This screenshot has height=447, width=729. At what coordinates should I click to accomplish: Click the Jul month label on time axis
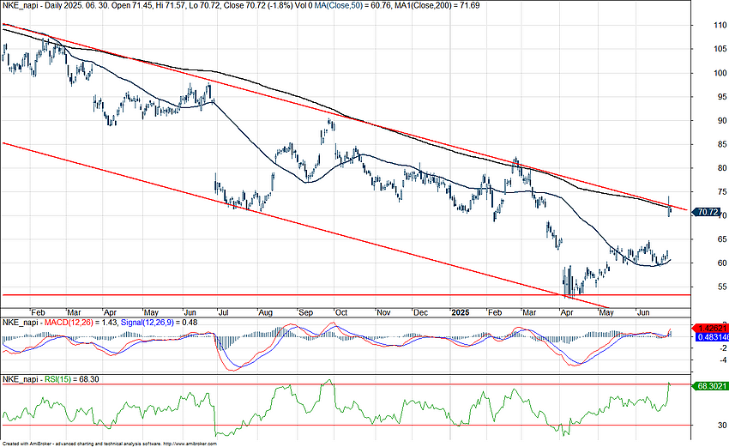[x=223, y=312]
